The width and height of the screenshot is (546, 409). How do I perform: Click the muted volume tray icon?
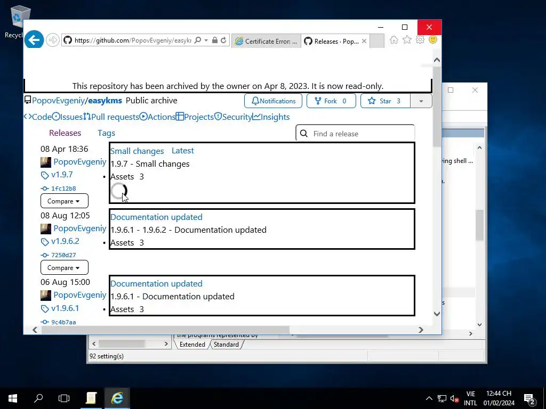454,398
